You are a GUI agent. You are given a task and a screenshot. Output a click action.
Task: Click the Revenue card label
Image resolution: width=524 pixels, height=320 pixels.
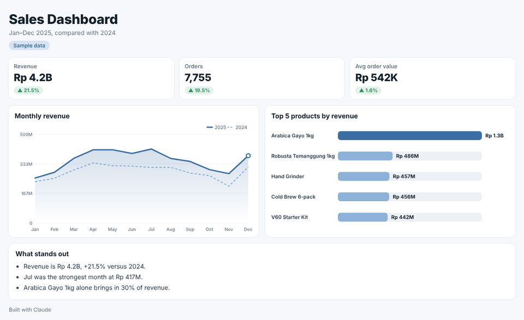(x=26, y=67)
